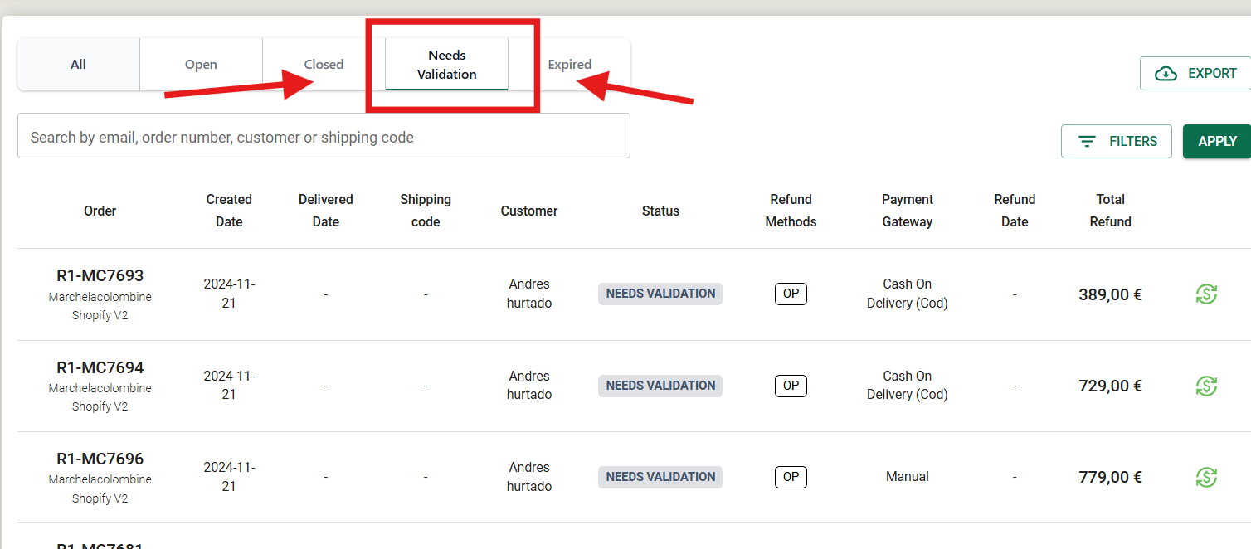
Task: View the Expired tab
Action: click(x=569, y=64)
